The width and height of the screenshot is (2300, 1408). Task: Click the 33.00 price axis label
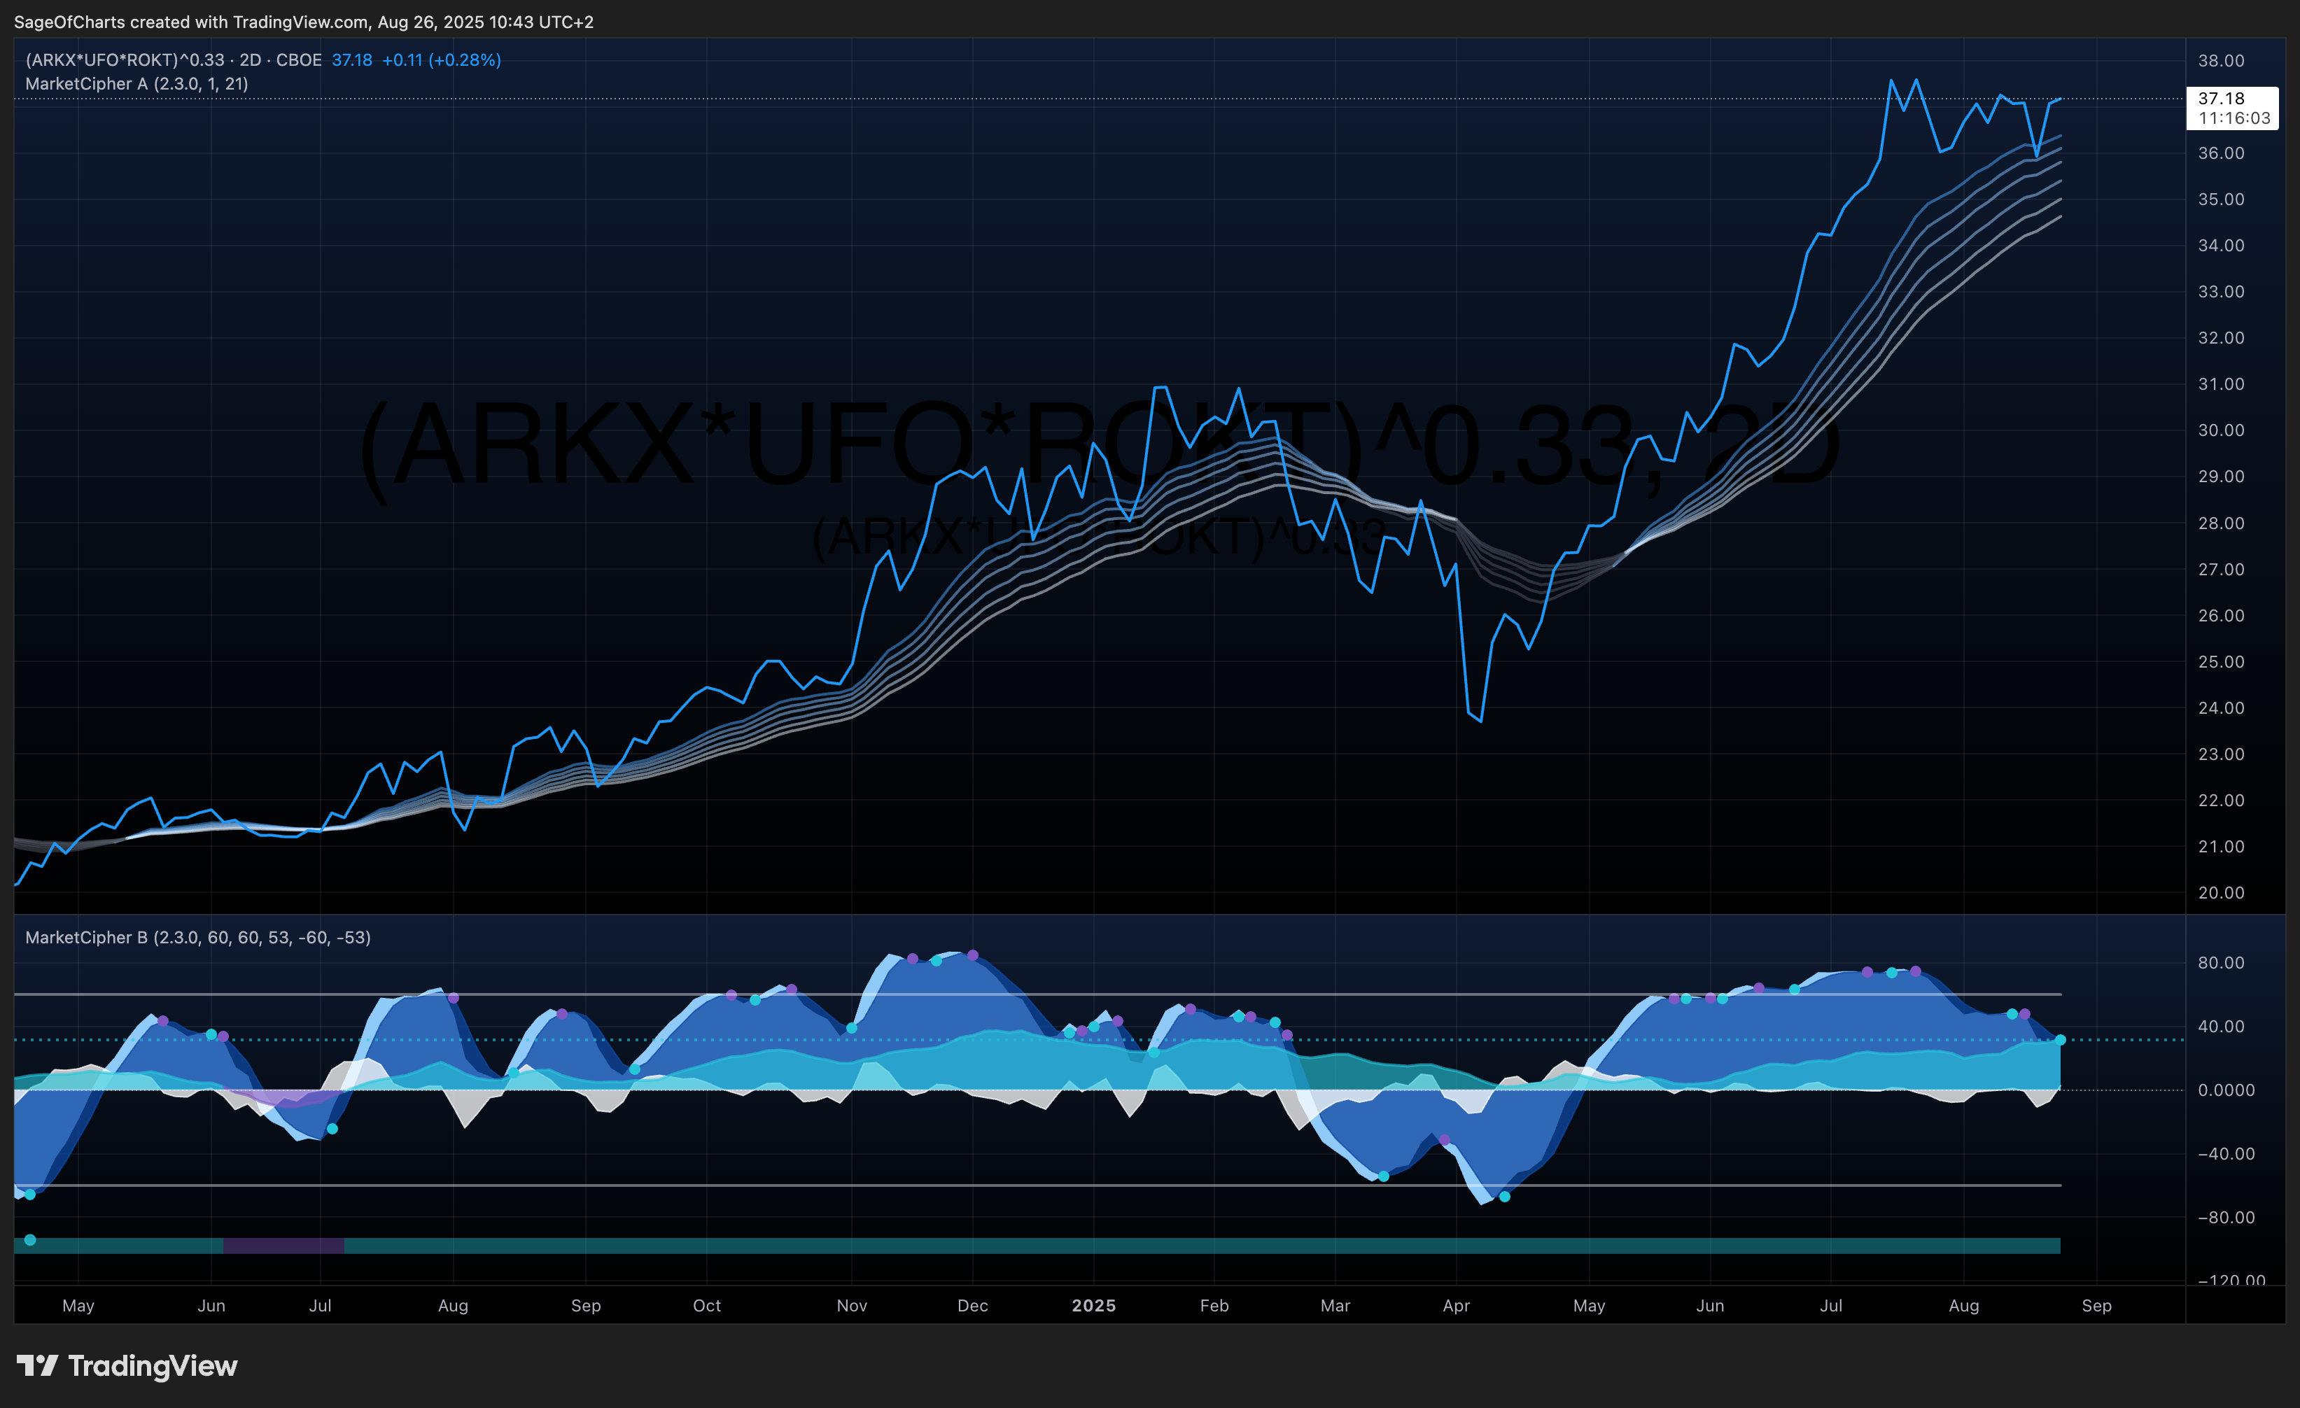pos(2221,292)
